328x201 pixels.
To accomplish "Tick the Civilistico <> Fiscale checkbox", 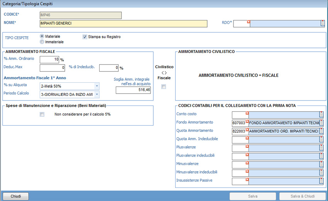I will (x=164, y=87).
